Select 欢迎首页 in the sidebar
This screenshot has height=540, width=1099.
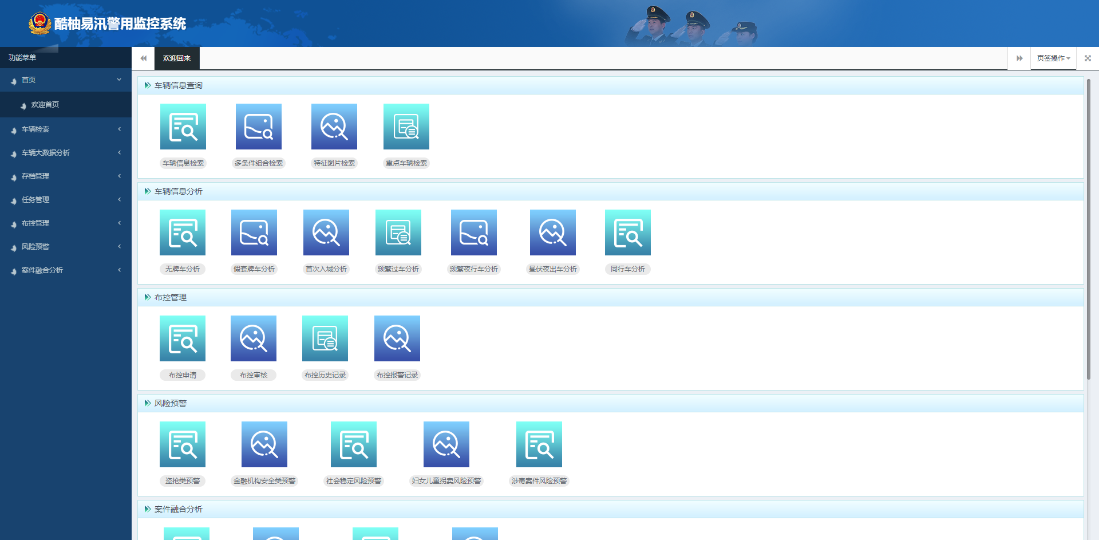tap(66, 105)
